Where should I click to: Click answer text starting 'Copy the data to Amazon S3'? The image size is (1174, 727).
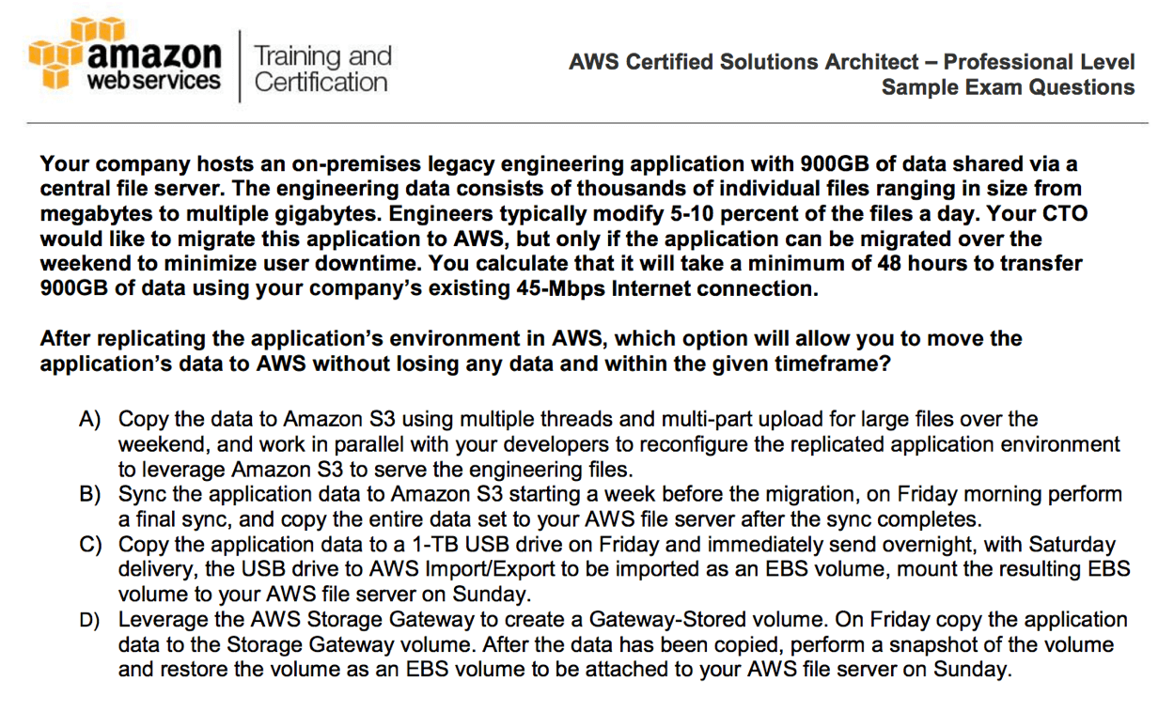619,444
